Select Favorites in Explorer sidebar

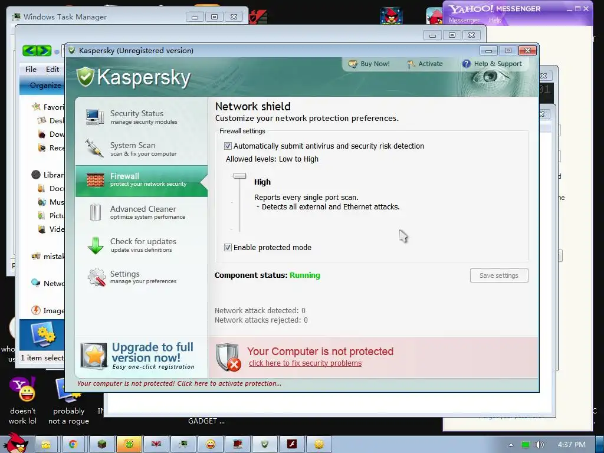point(48,107)
